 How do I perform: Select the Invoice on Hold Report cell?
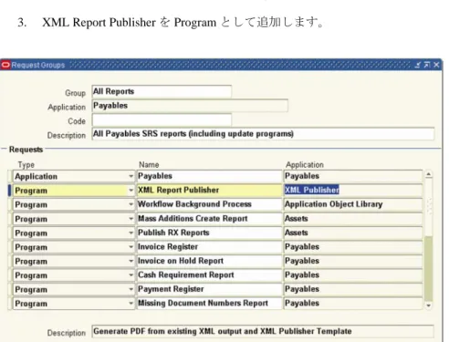(x=209, y=261)
